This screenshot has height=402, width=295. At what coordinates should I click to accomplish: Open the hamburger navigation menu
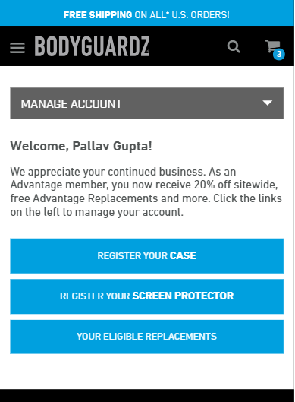(x=17, y=48)
